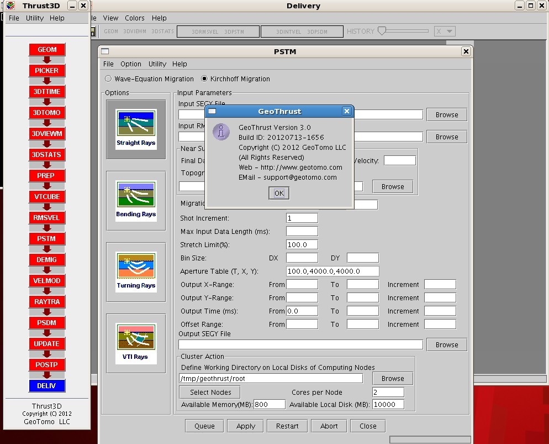Image resolution: width=549 pixels, height=444 pixels.
Task: Open Option menu in PSTM window
Action: [x=131, y=64]
